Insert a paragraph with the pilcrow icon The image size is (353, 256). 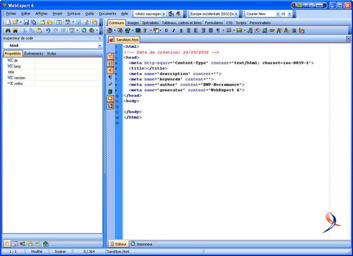(x=218, y=30)
